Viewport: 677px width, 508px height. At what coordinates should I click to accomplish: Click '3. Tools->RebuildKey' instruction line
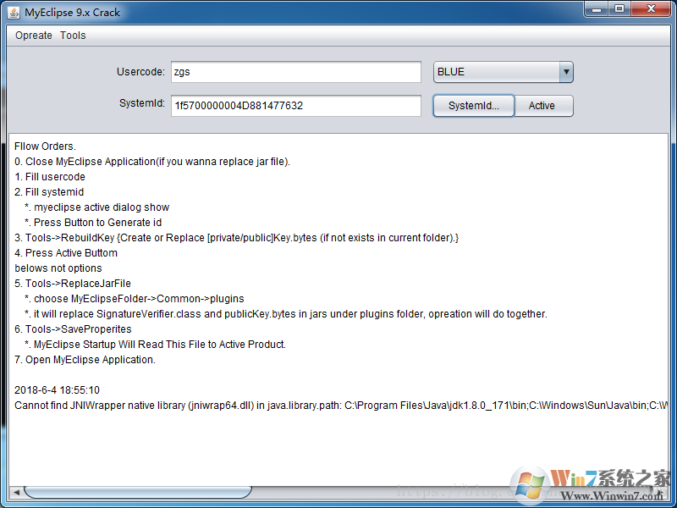[x=237, y=238]
